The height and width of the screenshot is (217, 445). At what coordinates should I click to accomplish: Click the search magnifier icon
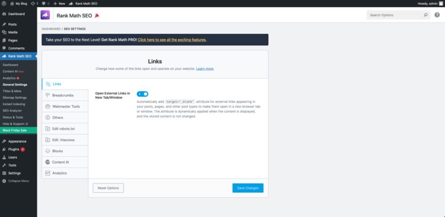click(x=426, y=15)
